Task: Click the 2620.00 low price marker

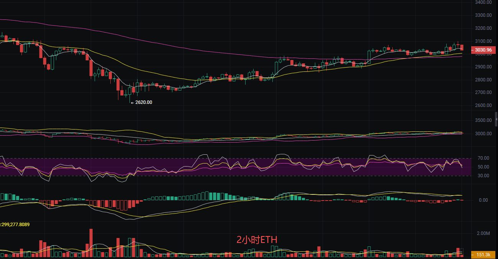Action: [x=143, y=102]
